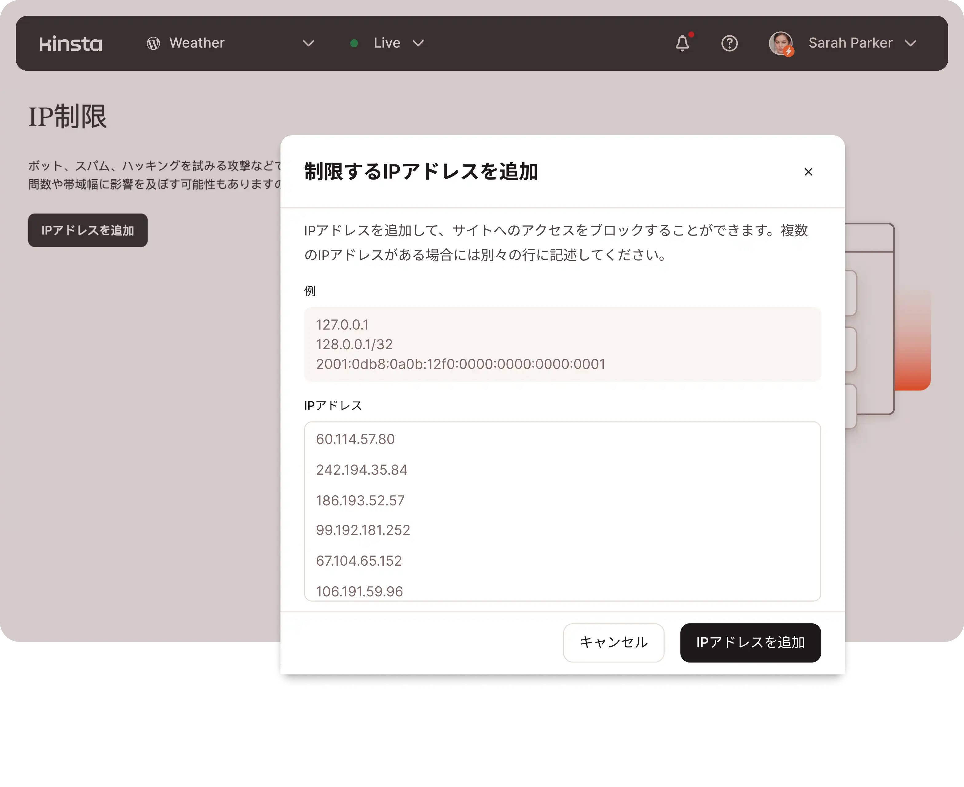Click the Weather site name
The image size is (964, 787).
[x=197, y=43]
